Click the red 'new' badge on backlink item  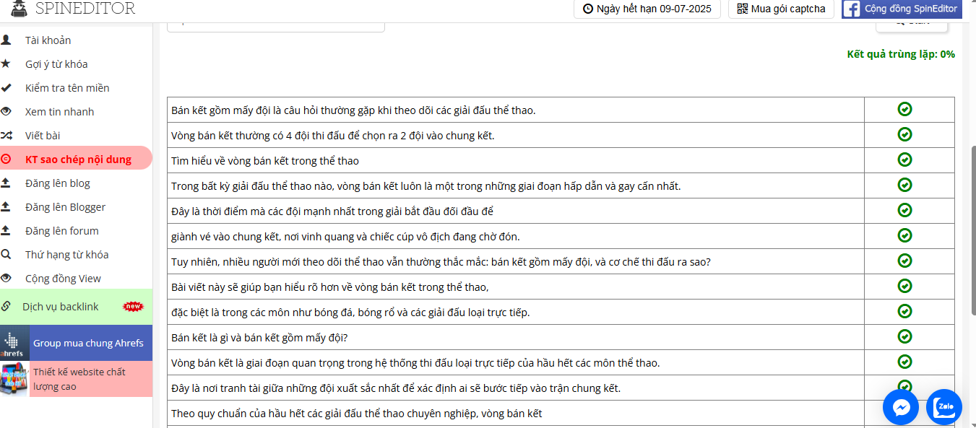pos(133,306)
